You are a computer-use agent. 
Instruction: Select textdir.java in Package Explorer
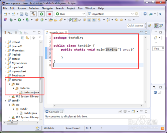pyautogui.click(x=30, y=113)
